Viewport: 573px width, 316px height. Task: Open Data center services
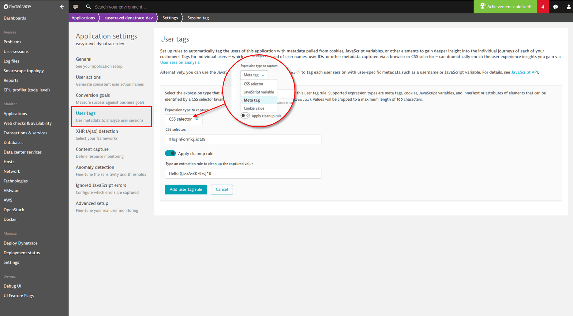[x=23, y=152]
